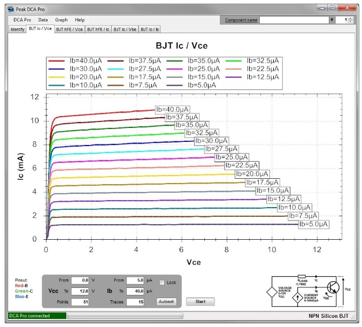The height and width of the screenshot is (327, 362).
Task: Open the DCA Pro menu
Action: [21, 20]
